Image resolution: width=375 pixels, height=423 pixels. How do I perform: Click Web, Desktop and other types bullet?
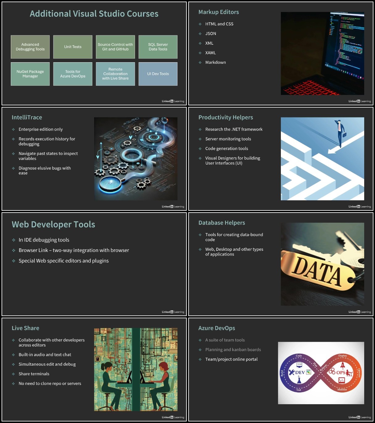234,252
